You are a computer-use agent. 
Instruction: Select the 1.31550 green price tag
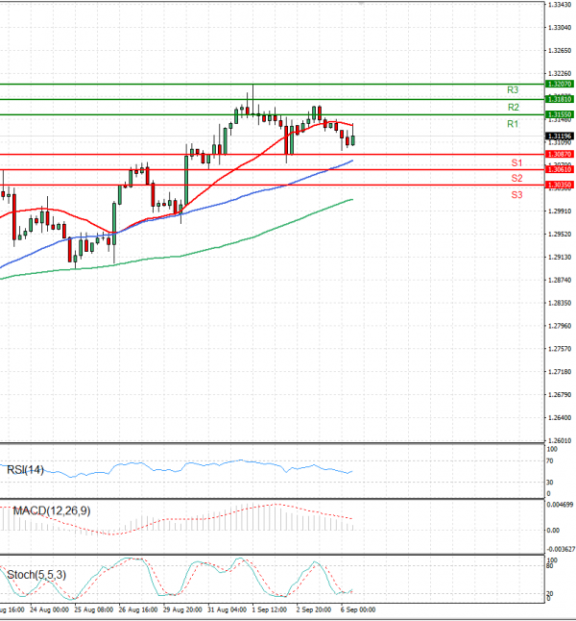coord(560,114)
